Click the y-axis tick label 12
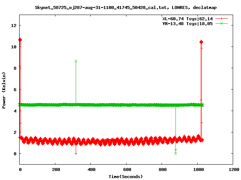The width and height of the screenshot is (241, 180). point(14,25)
